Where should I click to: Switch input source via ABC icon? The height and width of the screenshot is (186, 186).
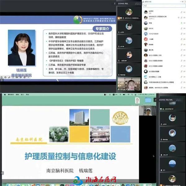[x=114, y=95]
